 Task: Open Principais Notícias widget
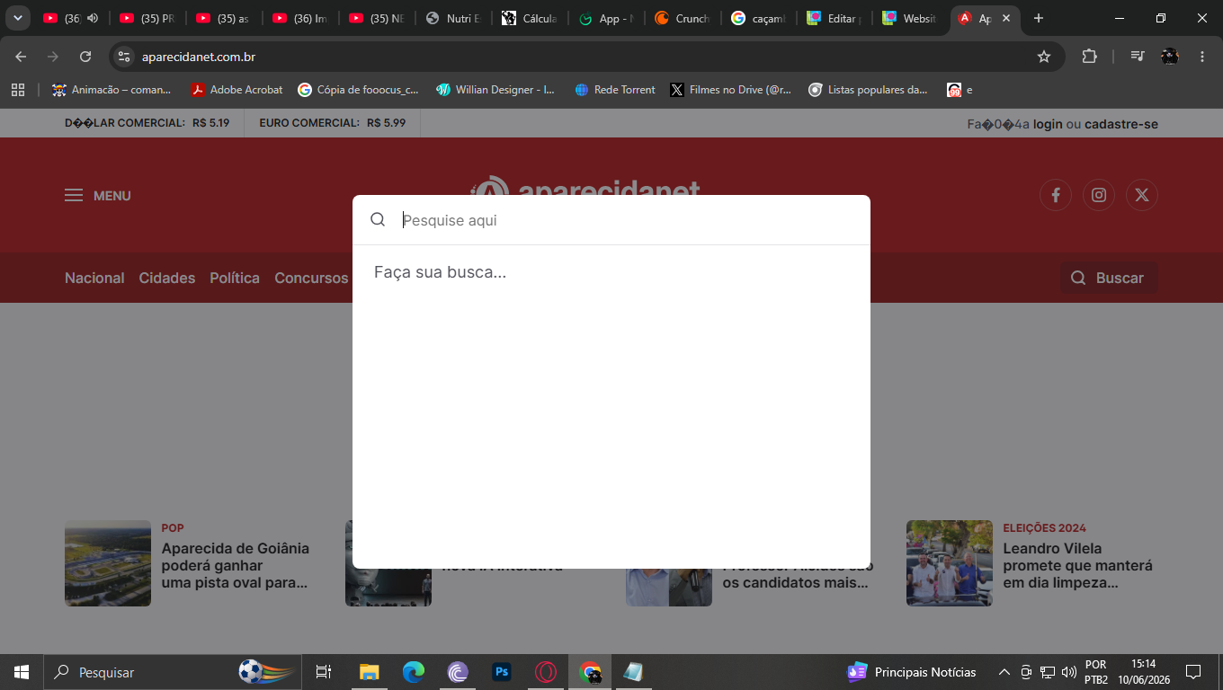912,672
